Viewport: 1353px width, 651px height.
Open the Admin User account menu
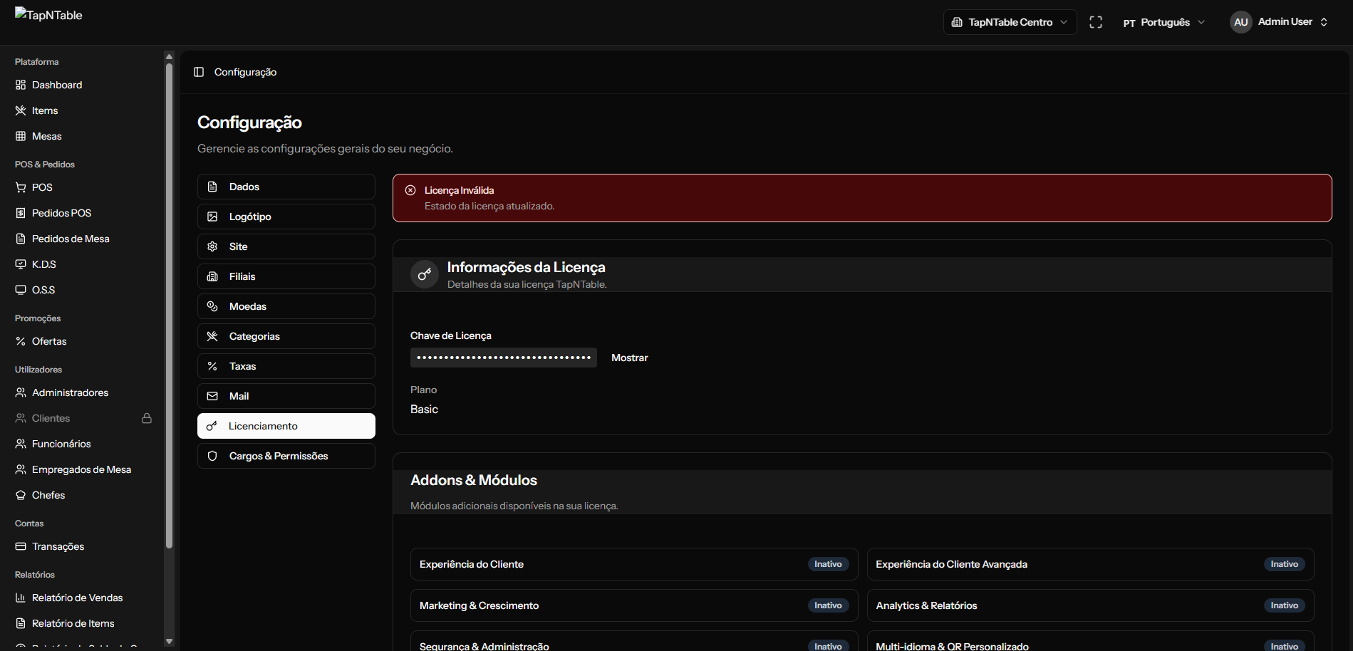1279,22
